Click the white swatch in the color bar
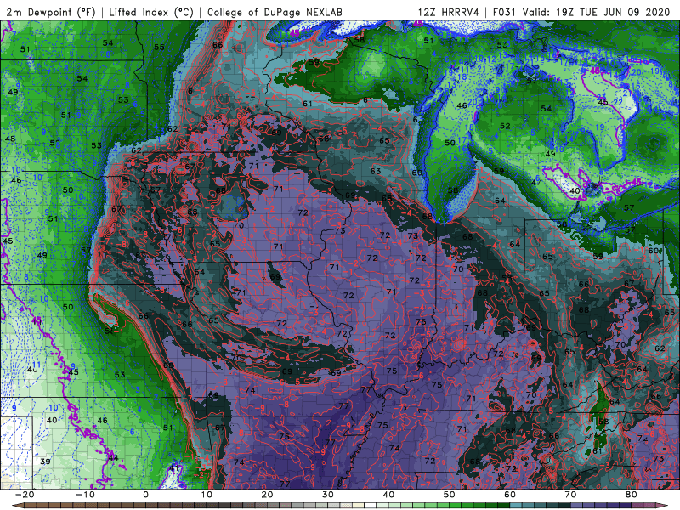The width and height of the screenshot is (680, 510). tap(370, 505)
